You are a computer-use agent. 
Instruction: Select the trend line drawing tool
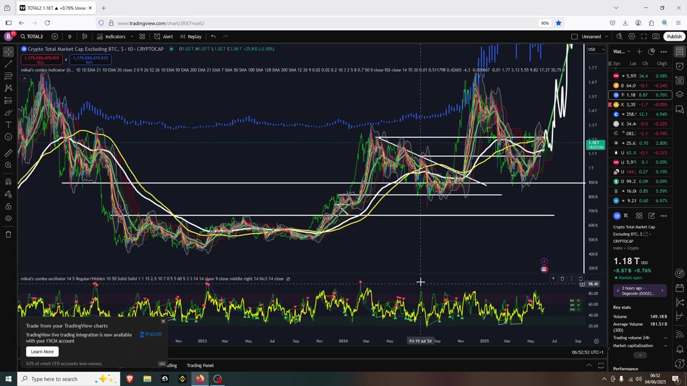[x=9, y=64]
